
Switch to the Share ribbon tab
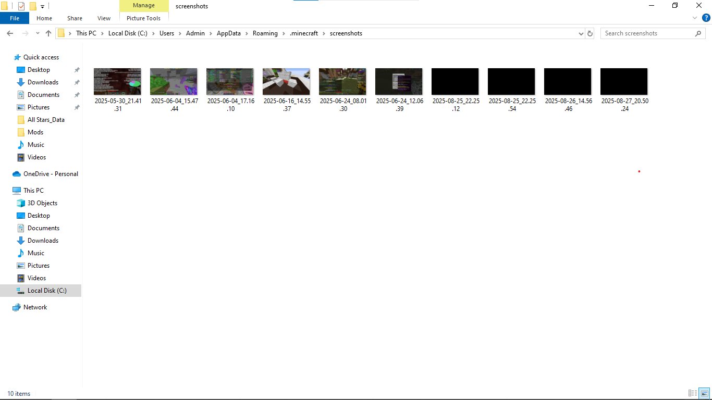pyautogui.click(x=75, y=18)
